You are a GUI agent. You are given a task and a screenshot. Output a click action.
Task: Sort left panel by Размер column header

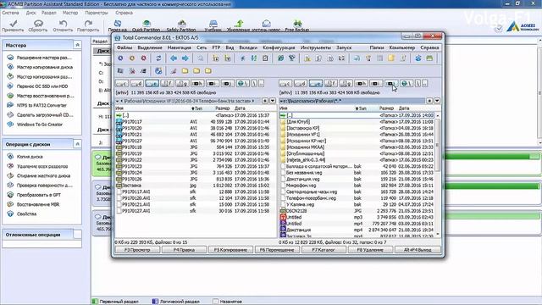[222, 108]
